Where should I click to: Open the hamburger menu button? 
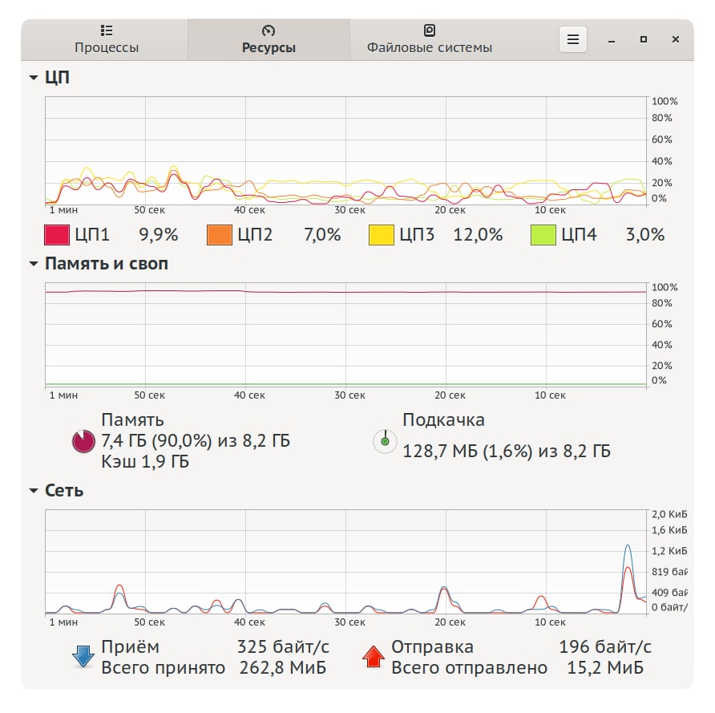pos(573,39)
